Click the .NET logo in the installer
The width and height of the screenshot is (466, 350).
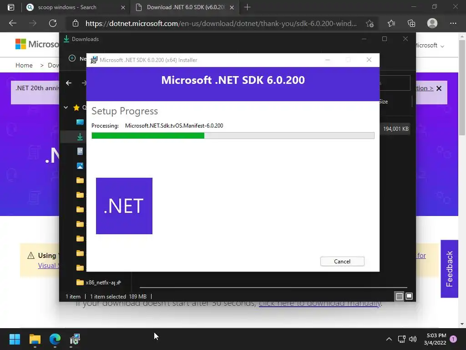pyautogui.click(x=124, y=206)
